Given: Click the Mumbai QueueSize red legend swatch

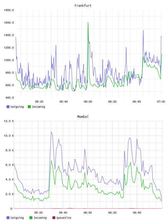Looking at the screenshot, I should pos(54,218).
